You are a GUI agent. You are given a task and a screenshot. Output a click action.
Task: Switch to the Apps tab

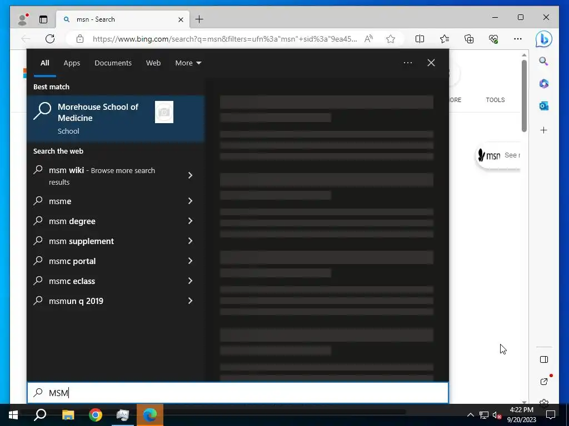72,63
